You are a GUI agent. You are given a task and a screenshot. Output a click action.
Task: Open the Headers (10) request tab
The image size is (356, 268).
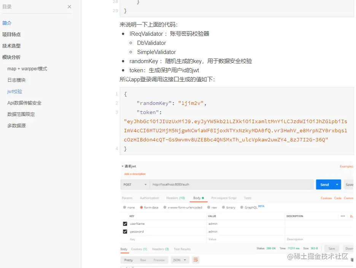coord(175,198)
